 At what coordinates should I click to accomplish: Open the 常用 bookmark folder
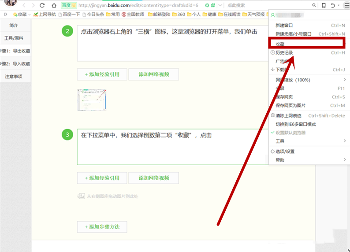pos(113,15)
